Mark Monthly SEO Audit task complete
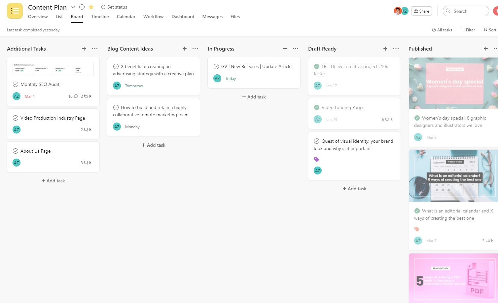The image size is (498, 303). [16, 84]
